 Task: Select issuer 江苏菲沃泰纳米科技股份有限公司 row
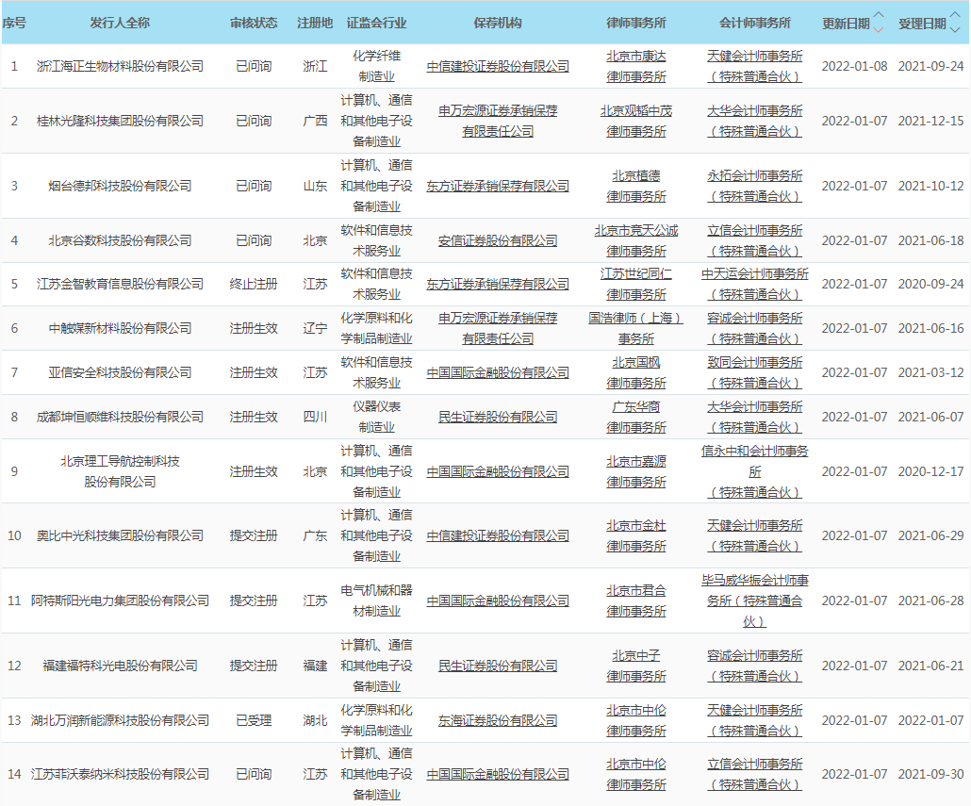120,774
